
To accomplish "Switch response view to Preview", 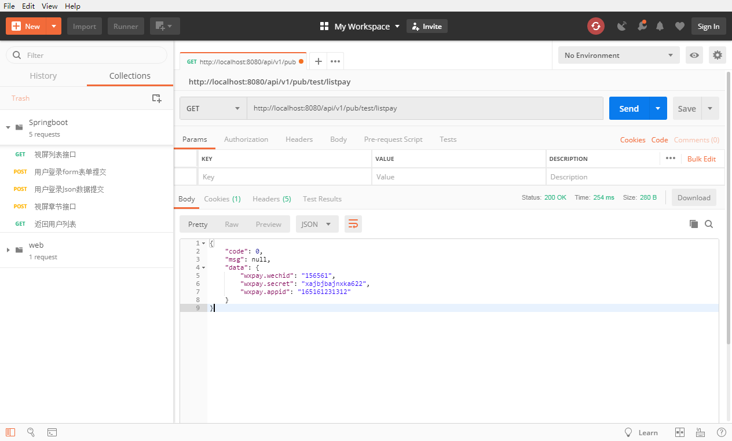I will point(269,224).
